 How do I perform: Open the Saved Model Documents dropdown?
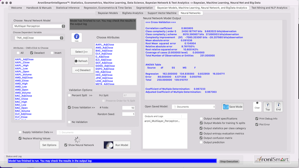click(193, 107)
